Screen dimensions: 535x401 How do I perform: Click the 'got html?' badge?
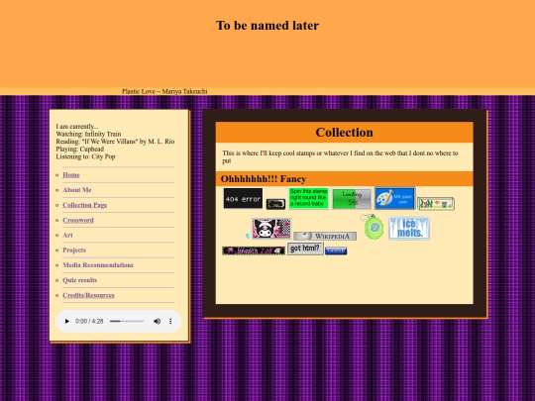coord(305,249)
